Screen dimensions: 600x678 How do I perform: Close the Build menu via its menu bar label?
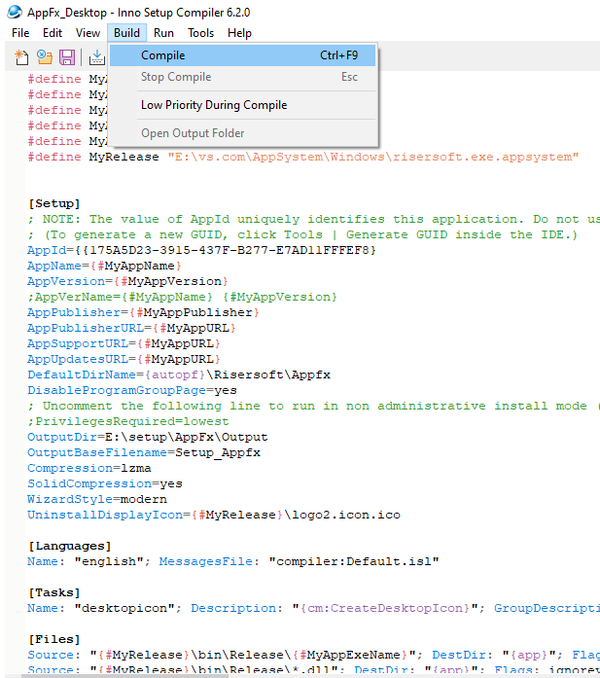tap(126, 33)
